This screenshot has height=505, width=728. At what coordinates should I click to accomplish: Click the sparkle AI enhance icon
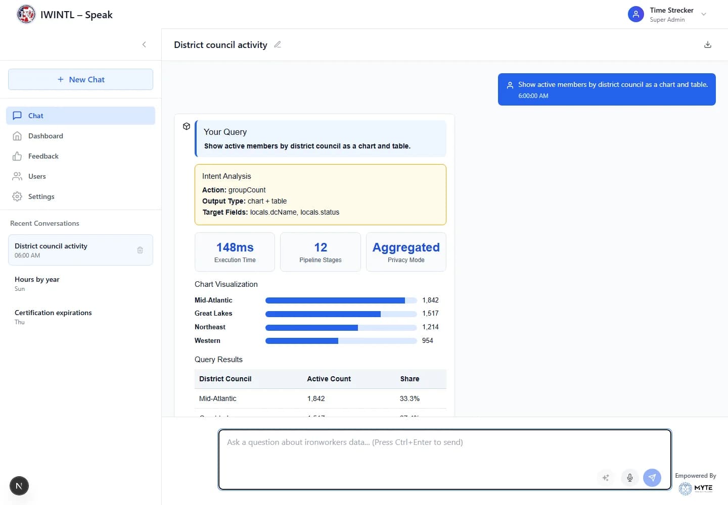click(606, 477)
